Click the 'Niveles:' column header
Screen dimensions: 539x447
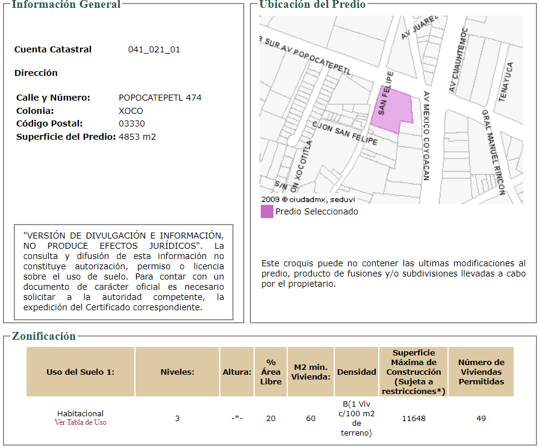coord(177,372)
